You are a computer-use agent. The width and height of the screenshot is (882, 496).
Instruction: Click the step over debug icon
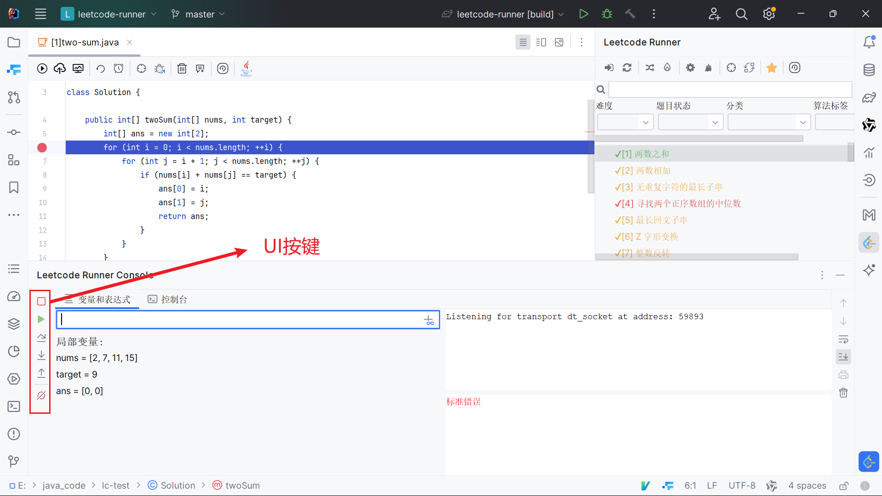41,337
